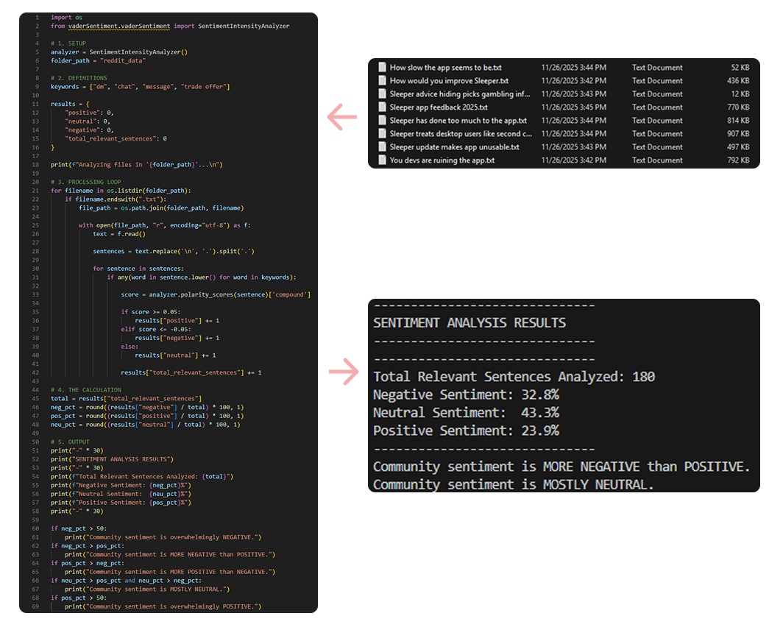The width and height of the screenshot is (769, 641).
Task: Click the '770 KB' size entry in the file list
Action: 740,107
